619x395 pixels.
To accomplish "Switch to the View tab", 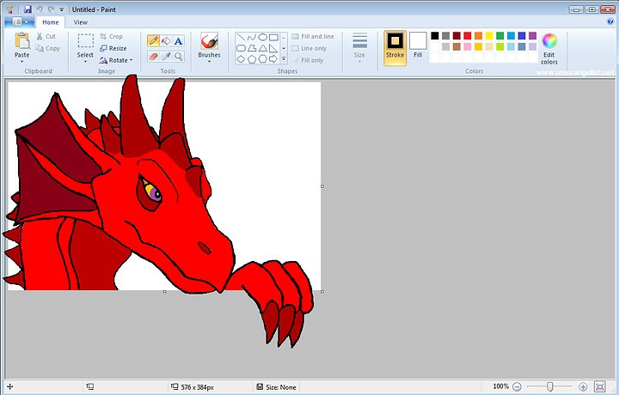I will click(81, 22).
